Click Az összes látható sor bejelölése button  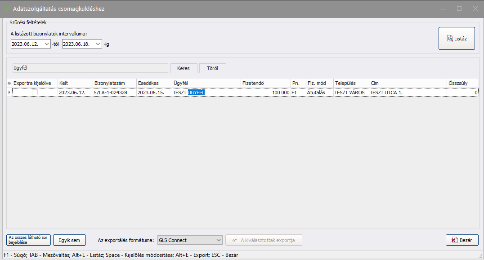(x=29, y=240)
